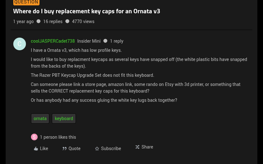The image size is (263, 164).
Task: Click the QUESTION badge label
Action: tap(26, 2)
